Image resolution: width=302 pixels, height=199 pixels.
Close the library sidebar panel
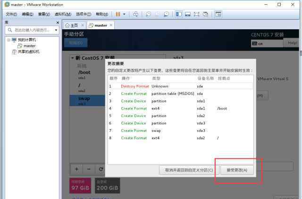click(x=58, y=23)
